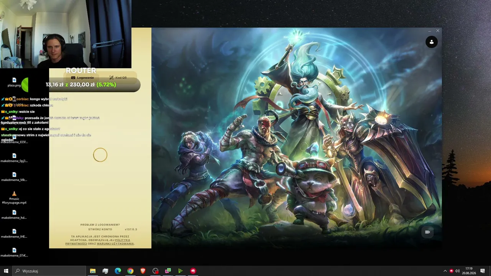This screenshot has width=491, height=276.
Task: Select the makeitmeme_hd desktop file
Action: (x=14, y=215)
